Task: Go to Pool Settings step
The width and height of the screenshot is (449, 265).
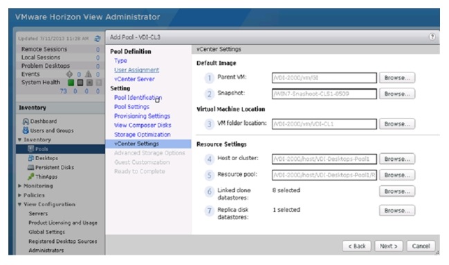Action: 131,107
